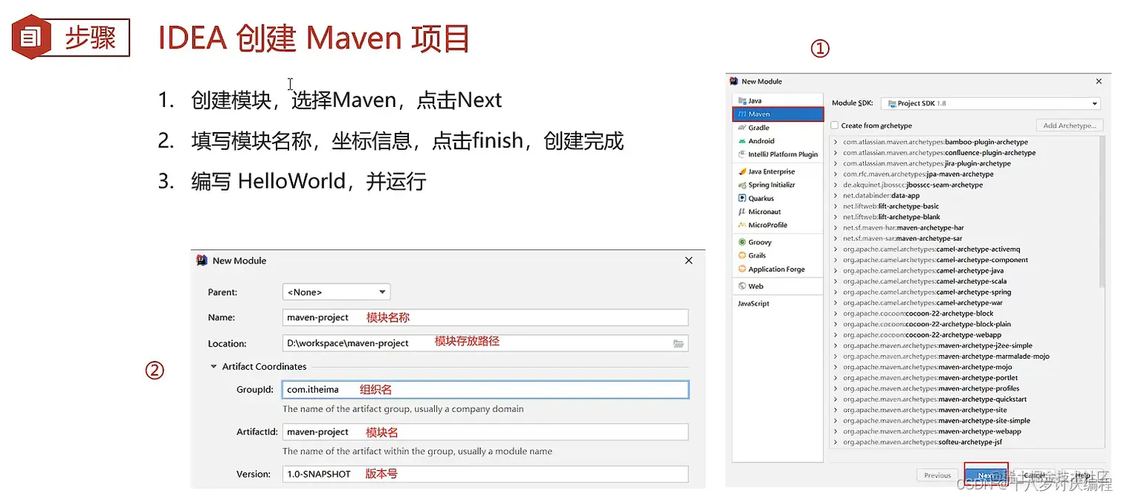Image resolution: width=1124 pixels, height=499 pixels.
Task: Select maven-archetype-j2ee-simple row
Action: coord(963,346)
